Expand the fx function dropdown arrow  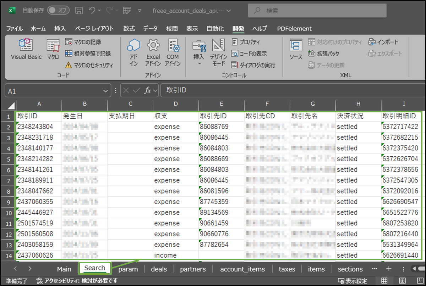coord(155,91)
